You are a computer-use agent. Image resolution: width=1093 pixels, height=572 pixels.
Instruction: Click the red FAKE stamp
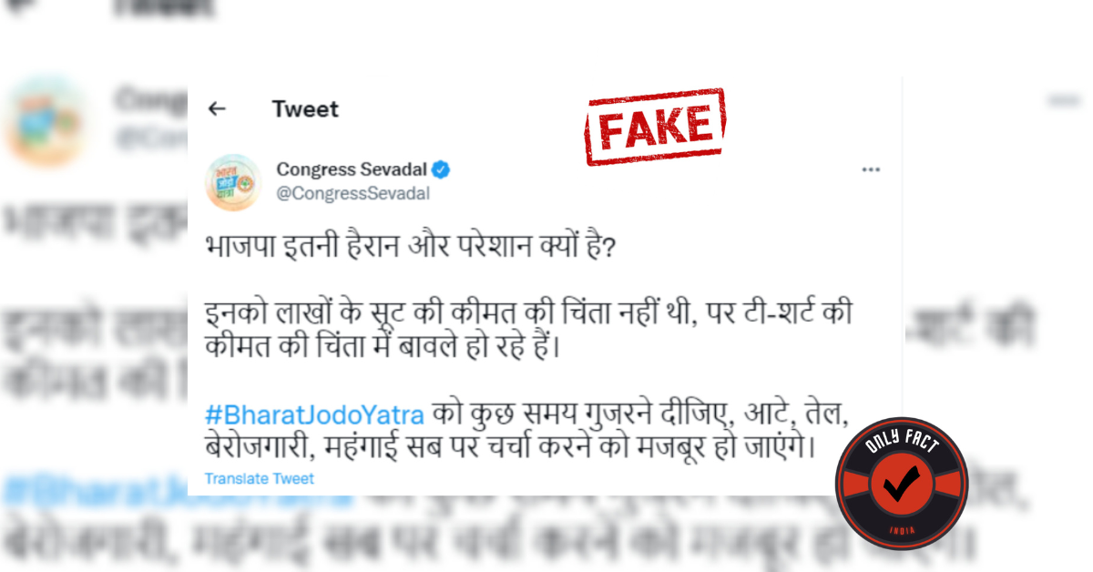pyautogui.click(x=655, y=128)
